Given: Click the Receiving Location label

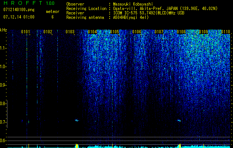Looking at the screenshot, I should pos(86,9).
